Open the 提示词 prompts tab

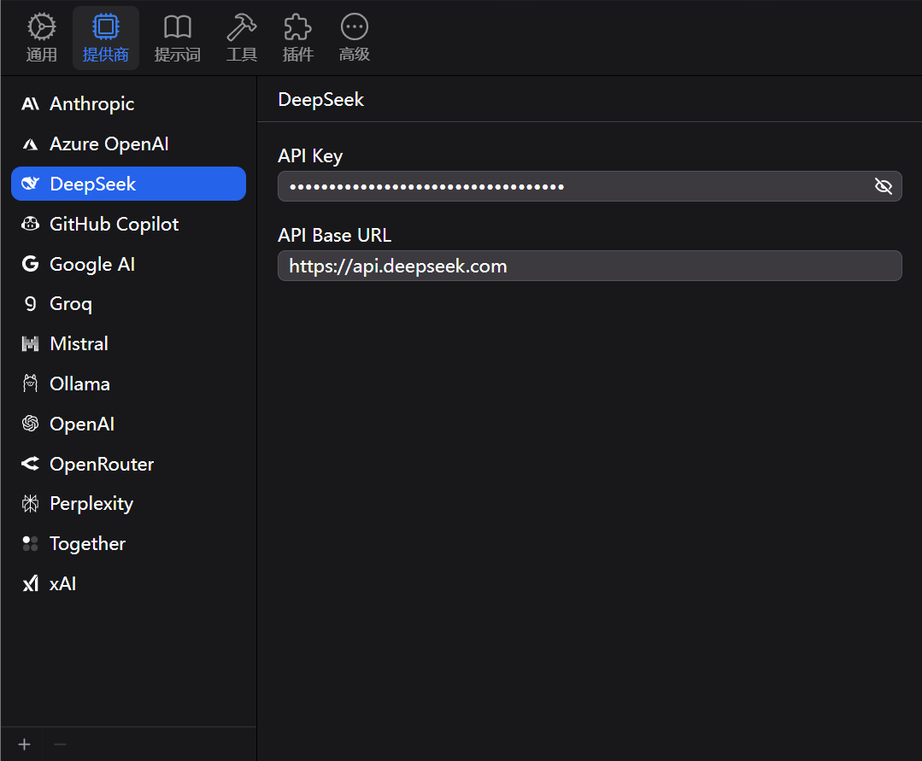click(x=177, y=38)
